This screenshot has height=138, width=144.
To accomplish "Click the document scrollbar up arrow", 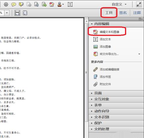I will pyautogui.click(x=87, y=21).
